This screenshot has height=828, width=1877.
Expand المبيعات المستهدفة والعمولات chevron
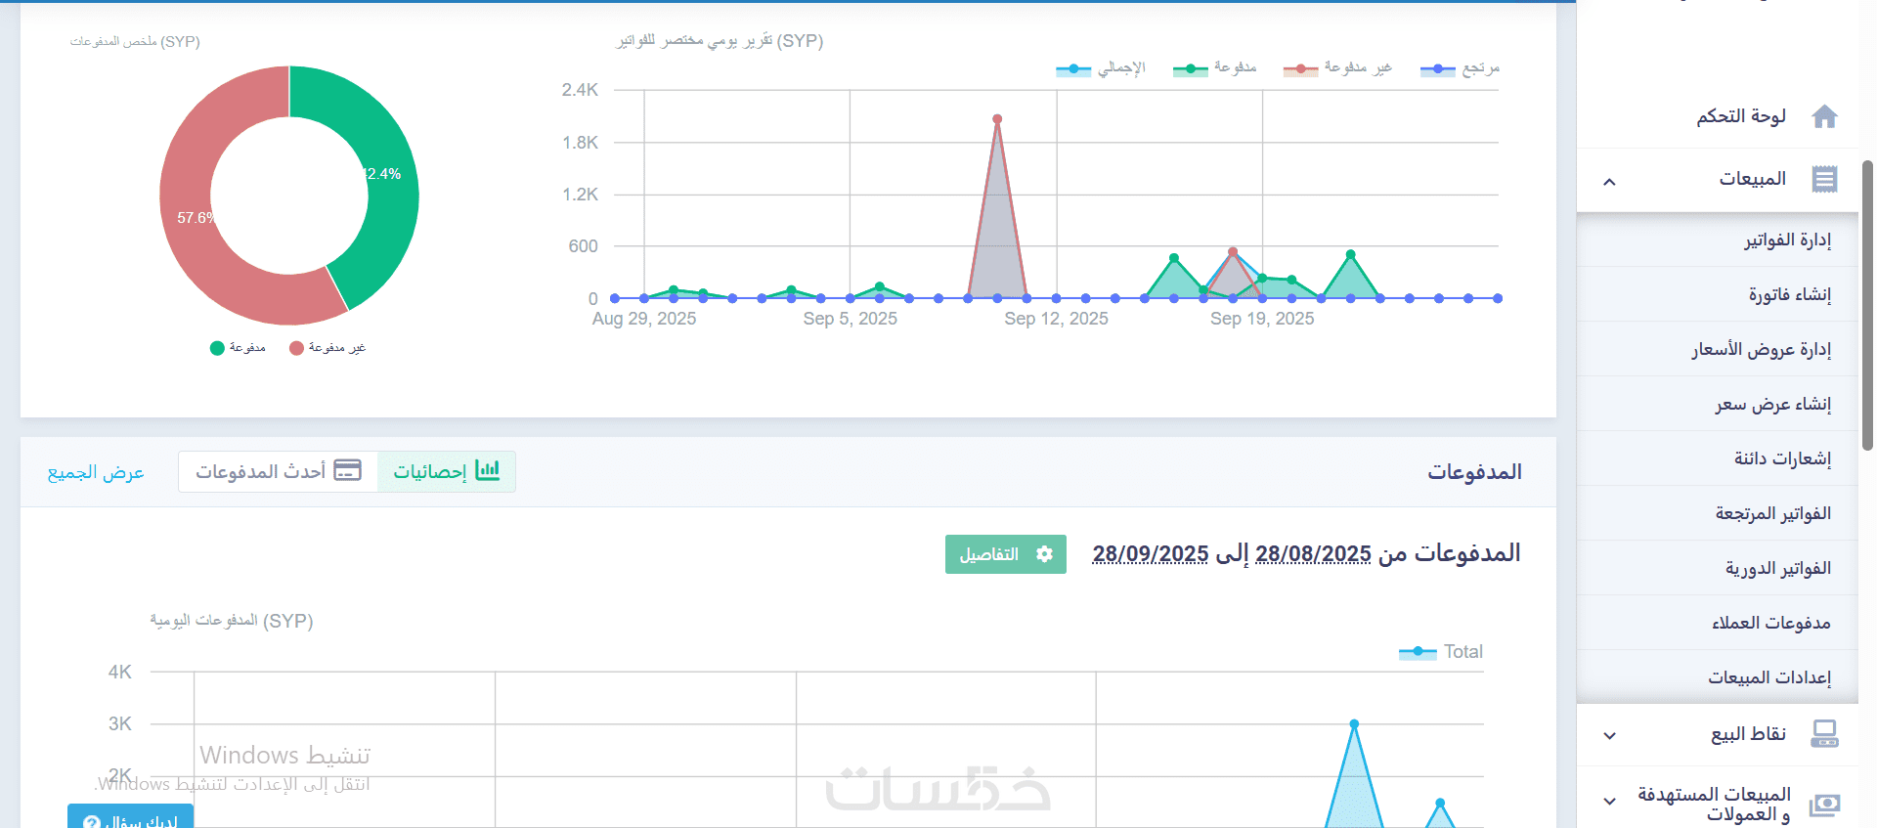(1609, 802)
